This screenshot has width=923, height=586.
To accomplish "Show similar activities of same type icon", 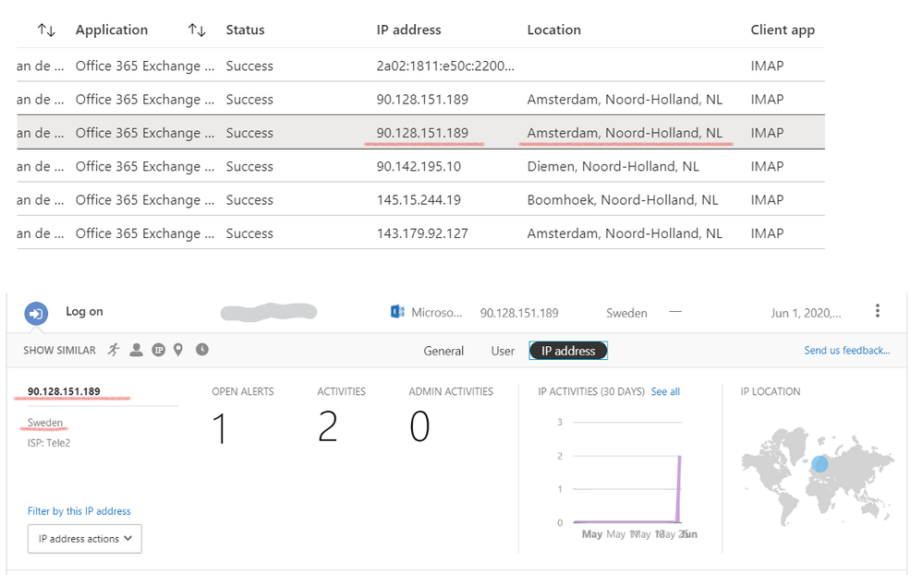I will 114,350.
